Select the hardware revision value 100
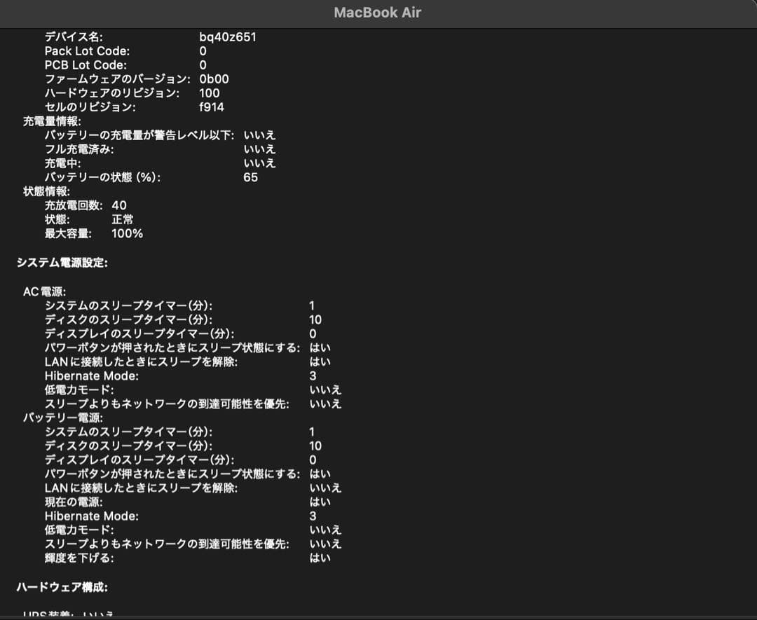 pos(209,93)
